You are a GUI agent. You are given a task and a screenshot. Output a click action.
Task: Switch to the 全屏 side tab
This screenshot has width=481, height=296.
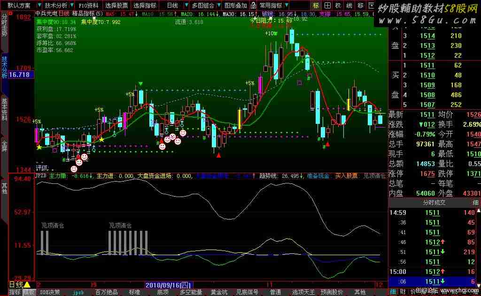[4, 145]
